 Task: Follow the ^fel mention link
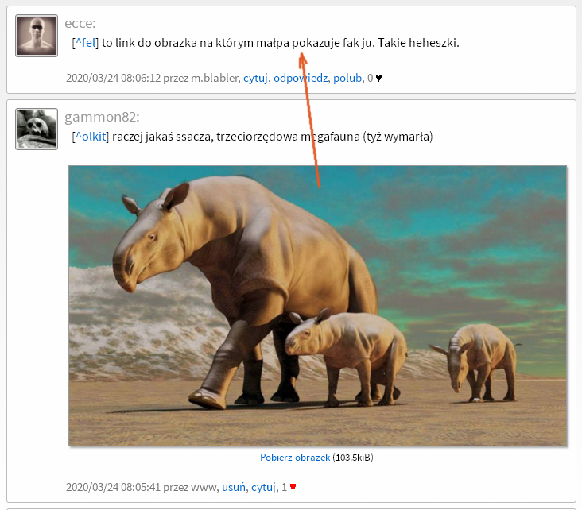85,43
